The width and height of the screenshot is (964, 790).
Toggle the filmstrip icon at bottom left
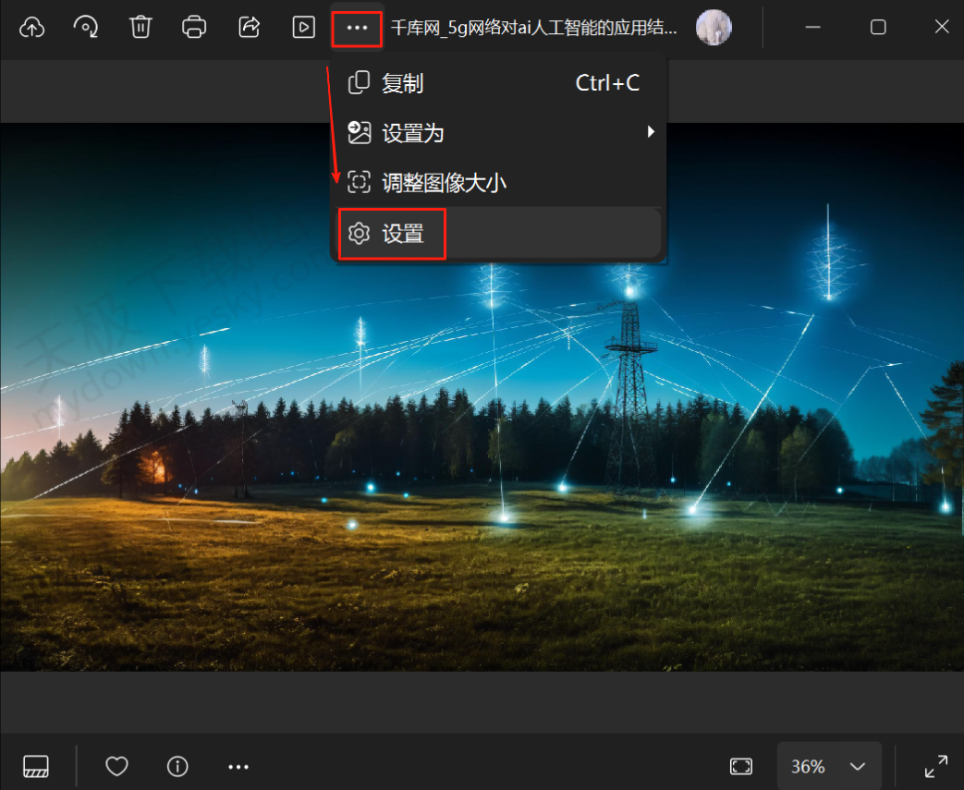tap(36, 767)
